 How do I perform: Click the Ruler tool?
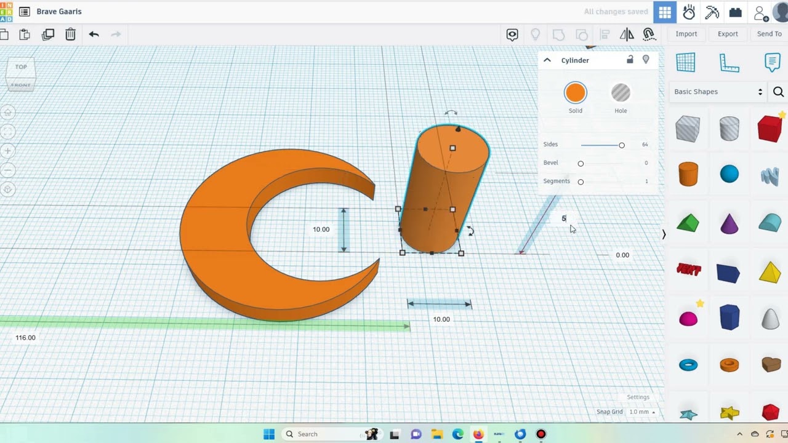729,62
